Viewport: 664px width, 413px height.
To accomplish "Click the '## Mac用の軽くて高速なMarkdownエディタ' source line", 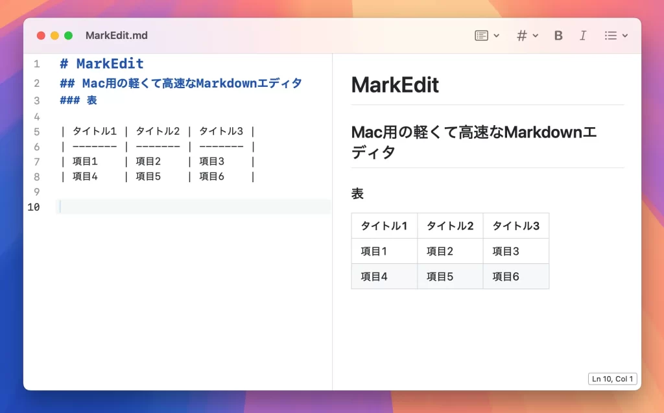I will tap(181, 83).
